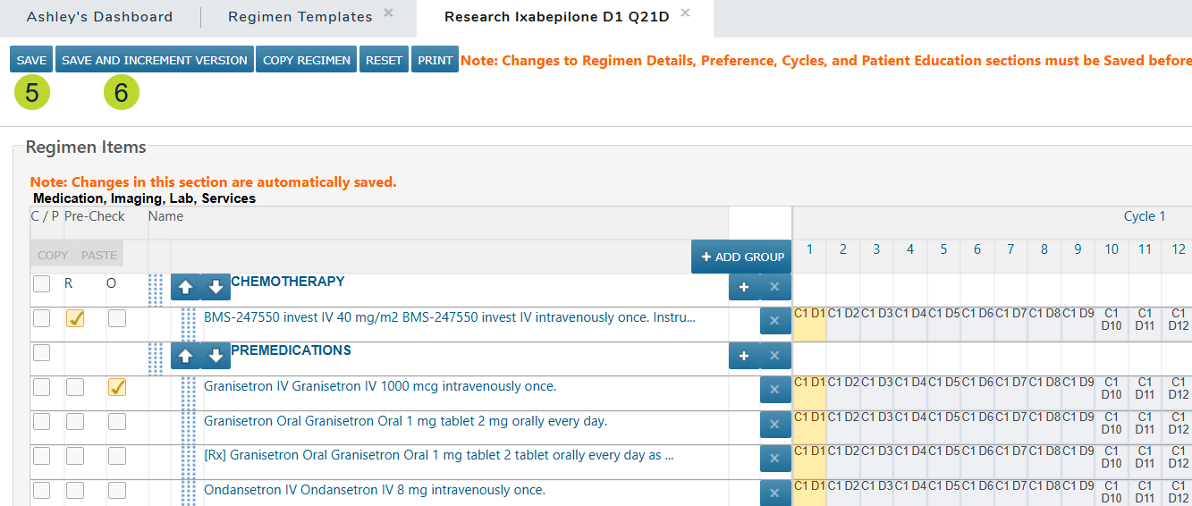
Task: Open Granisetron Oral 2 mg every day item
Action: (x=405, y=421)
